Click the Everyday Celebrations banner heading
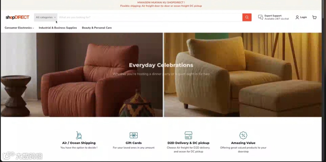The image size is (326, 162). click(161, 65)
